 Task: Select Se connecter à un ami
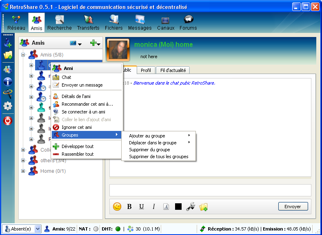pyautogui.click(x=87, y=112)
